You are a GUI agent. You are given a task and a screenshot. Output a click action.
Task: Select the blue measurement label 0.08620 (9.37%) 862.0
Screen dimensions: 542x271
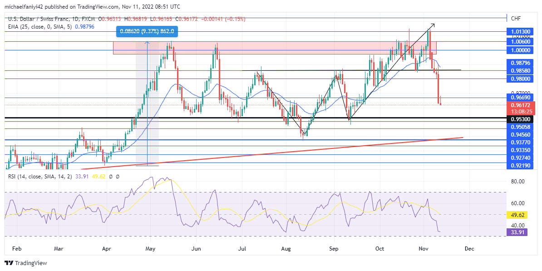(147, 31)
